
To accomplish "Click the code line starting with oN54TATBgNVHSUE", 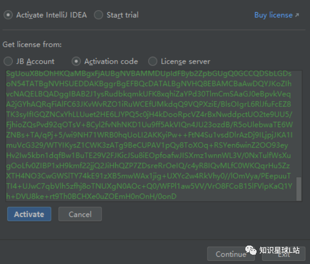I will point(149,84).
